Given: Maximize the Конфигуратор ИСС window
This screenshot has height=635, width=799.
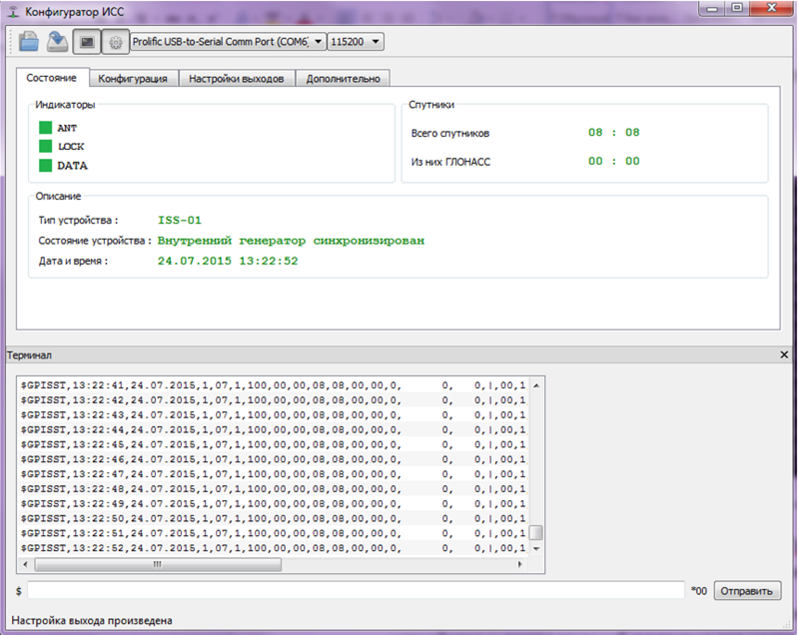Looking at the screenshot, I should 737,8.
